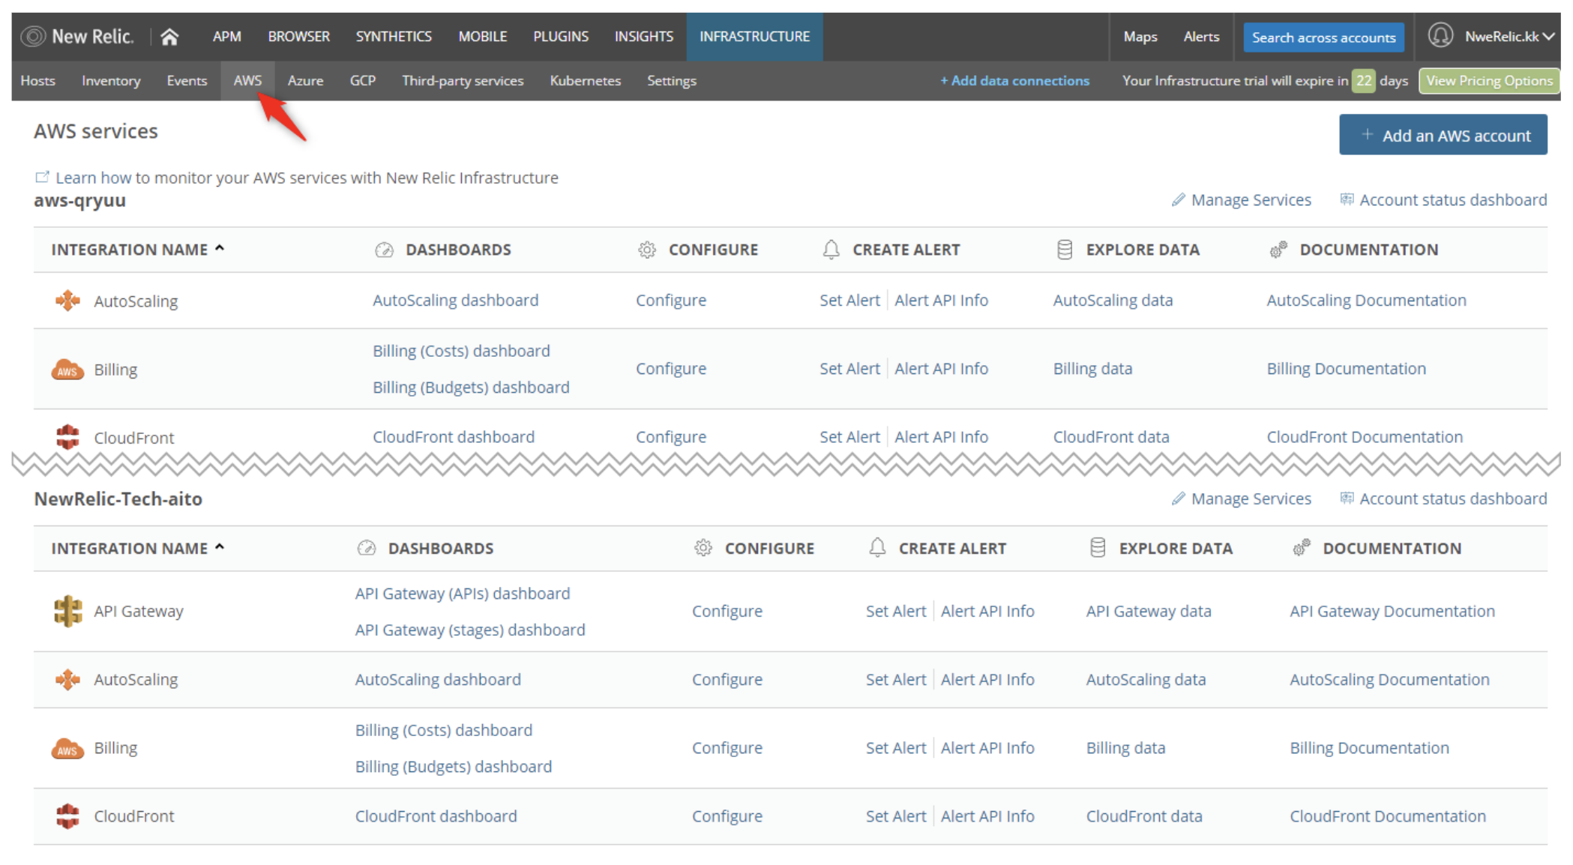Click the API Gateway service icon
The height and width of the screenshot is (865, 1573).
(67, 611)
